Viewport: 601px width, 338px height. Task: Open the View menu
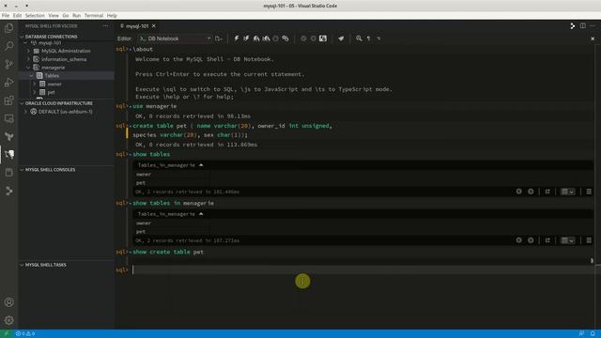[x=54, y=15]
